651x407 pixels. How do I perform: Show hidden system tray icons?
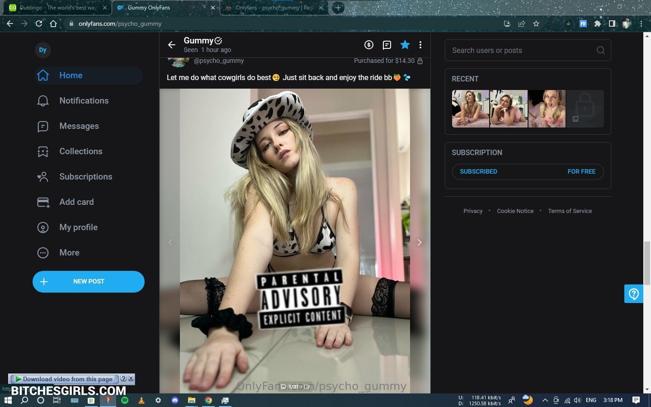click(x=545, y=400)
